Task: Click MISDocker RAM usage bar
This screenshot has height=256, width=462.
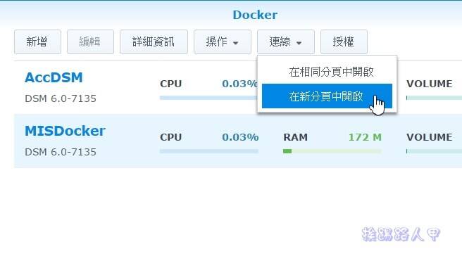Action: click(x=332, y=151)
